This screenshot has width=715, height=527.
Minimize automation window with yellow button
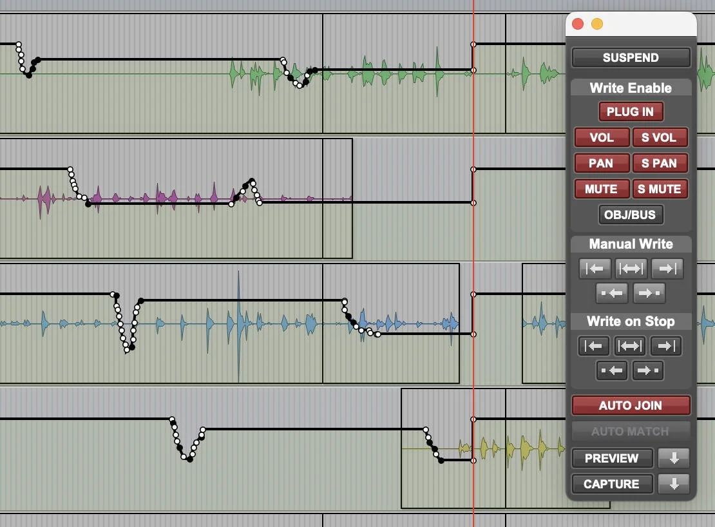pyautogui.click(x=597, y=24)
